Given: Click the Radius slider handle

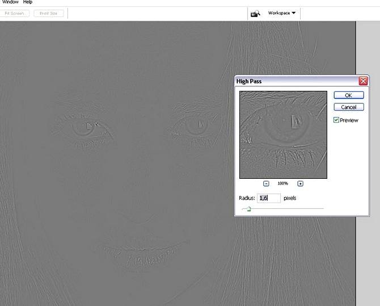Looking at the screenshot, I should tap(248, 209).
